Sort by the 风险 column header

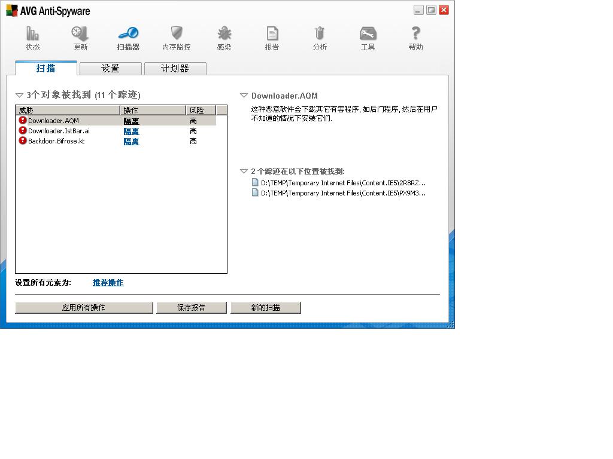201,110
